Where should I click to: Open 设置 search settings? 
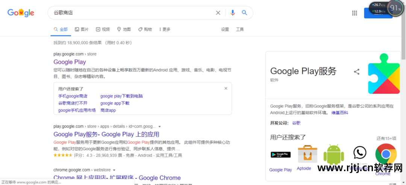coord(225,30)
